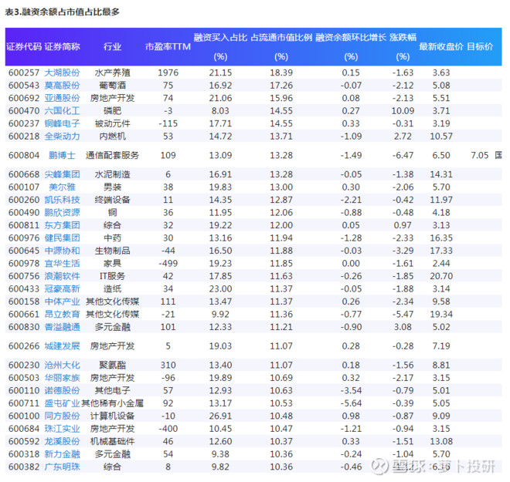Open the 莫高股份 stock link

click(62, 86)
